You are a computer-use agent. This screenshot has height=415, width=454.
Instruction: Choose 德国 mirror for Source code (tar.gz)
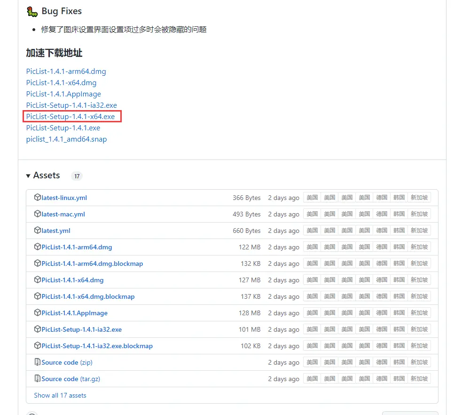coord(382,378)
